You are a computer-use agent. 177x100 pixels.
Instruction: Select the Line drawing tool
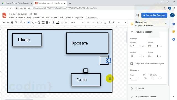[33, 22]
